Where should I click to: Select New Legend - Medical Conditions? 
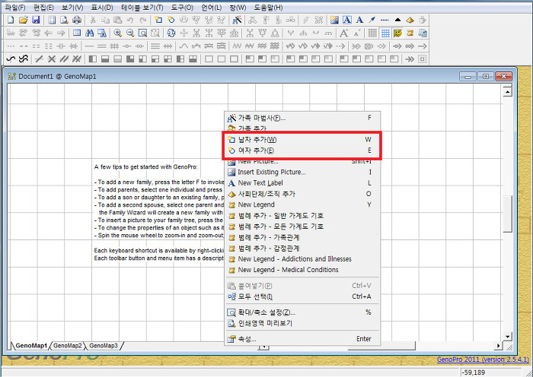[302, 270]
